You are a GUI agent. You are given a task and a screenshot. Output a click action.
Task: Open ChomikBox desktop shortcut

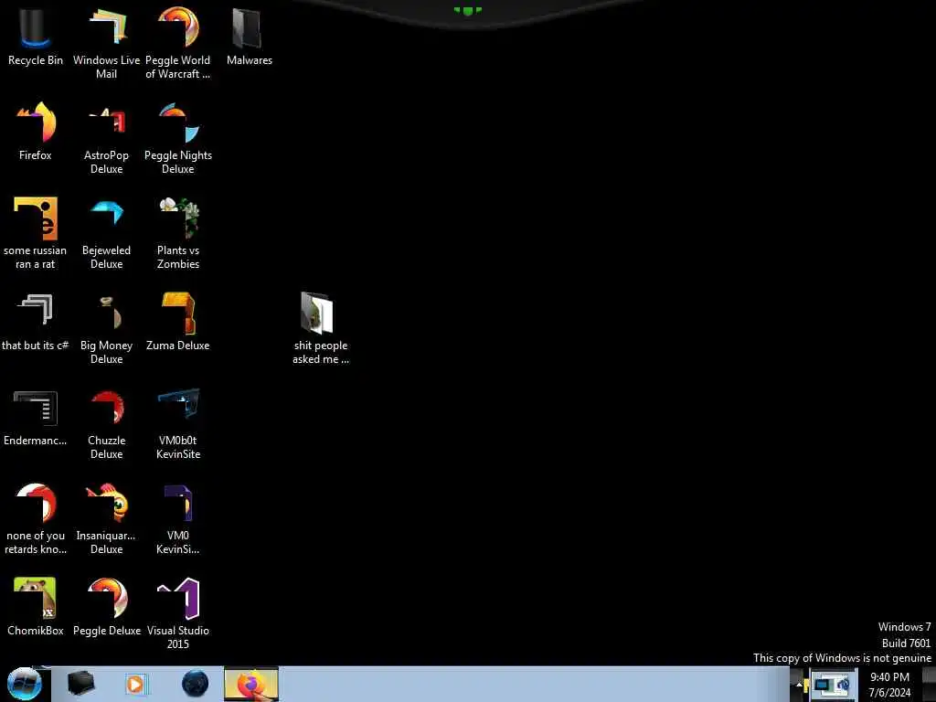36,607
